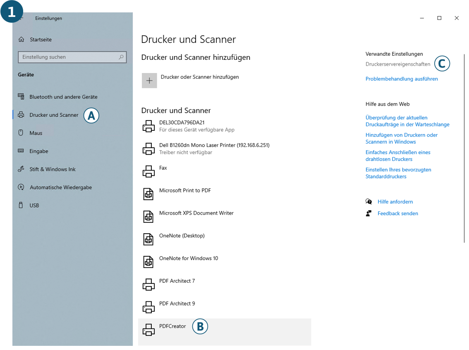
Task: Close the Einstellungen window
Action: click(x=457, y=18)
